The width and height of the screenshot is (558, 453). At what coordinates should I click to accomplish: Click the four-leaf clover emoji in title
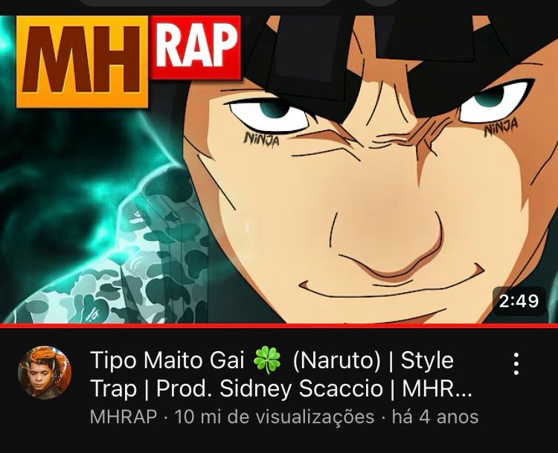point(267,360)
